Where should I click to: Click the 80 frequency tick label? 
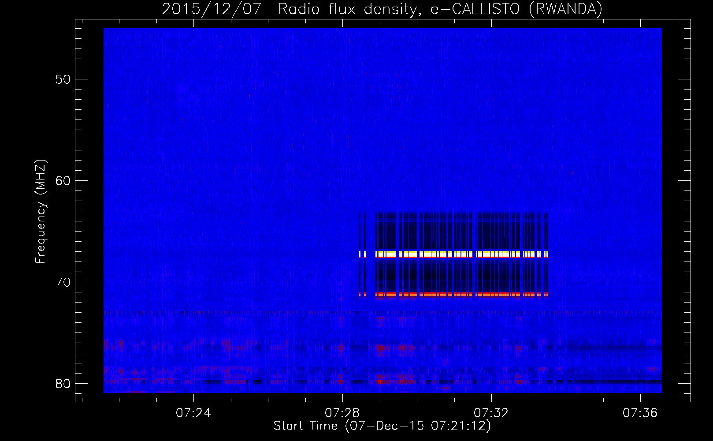tap(63, 384)
